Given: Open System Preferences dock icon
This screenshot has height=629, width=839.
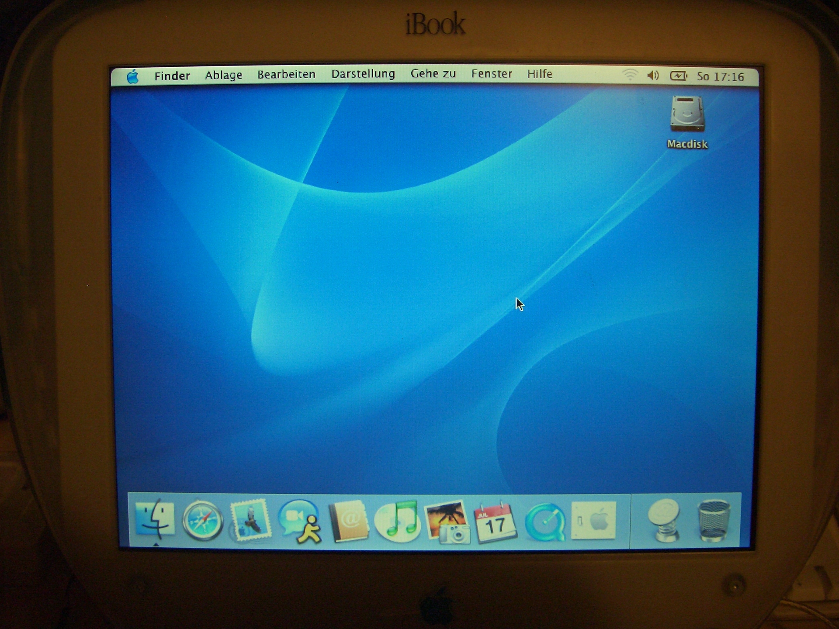Looking at the screenshot, I should coord(593,520).
